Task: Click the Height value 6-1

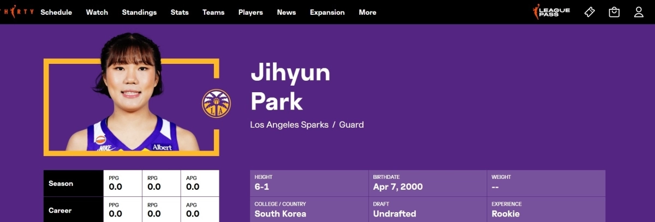Action: coord(262,187)
